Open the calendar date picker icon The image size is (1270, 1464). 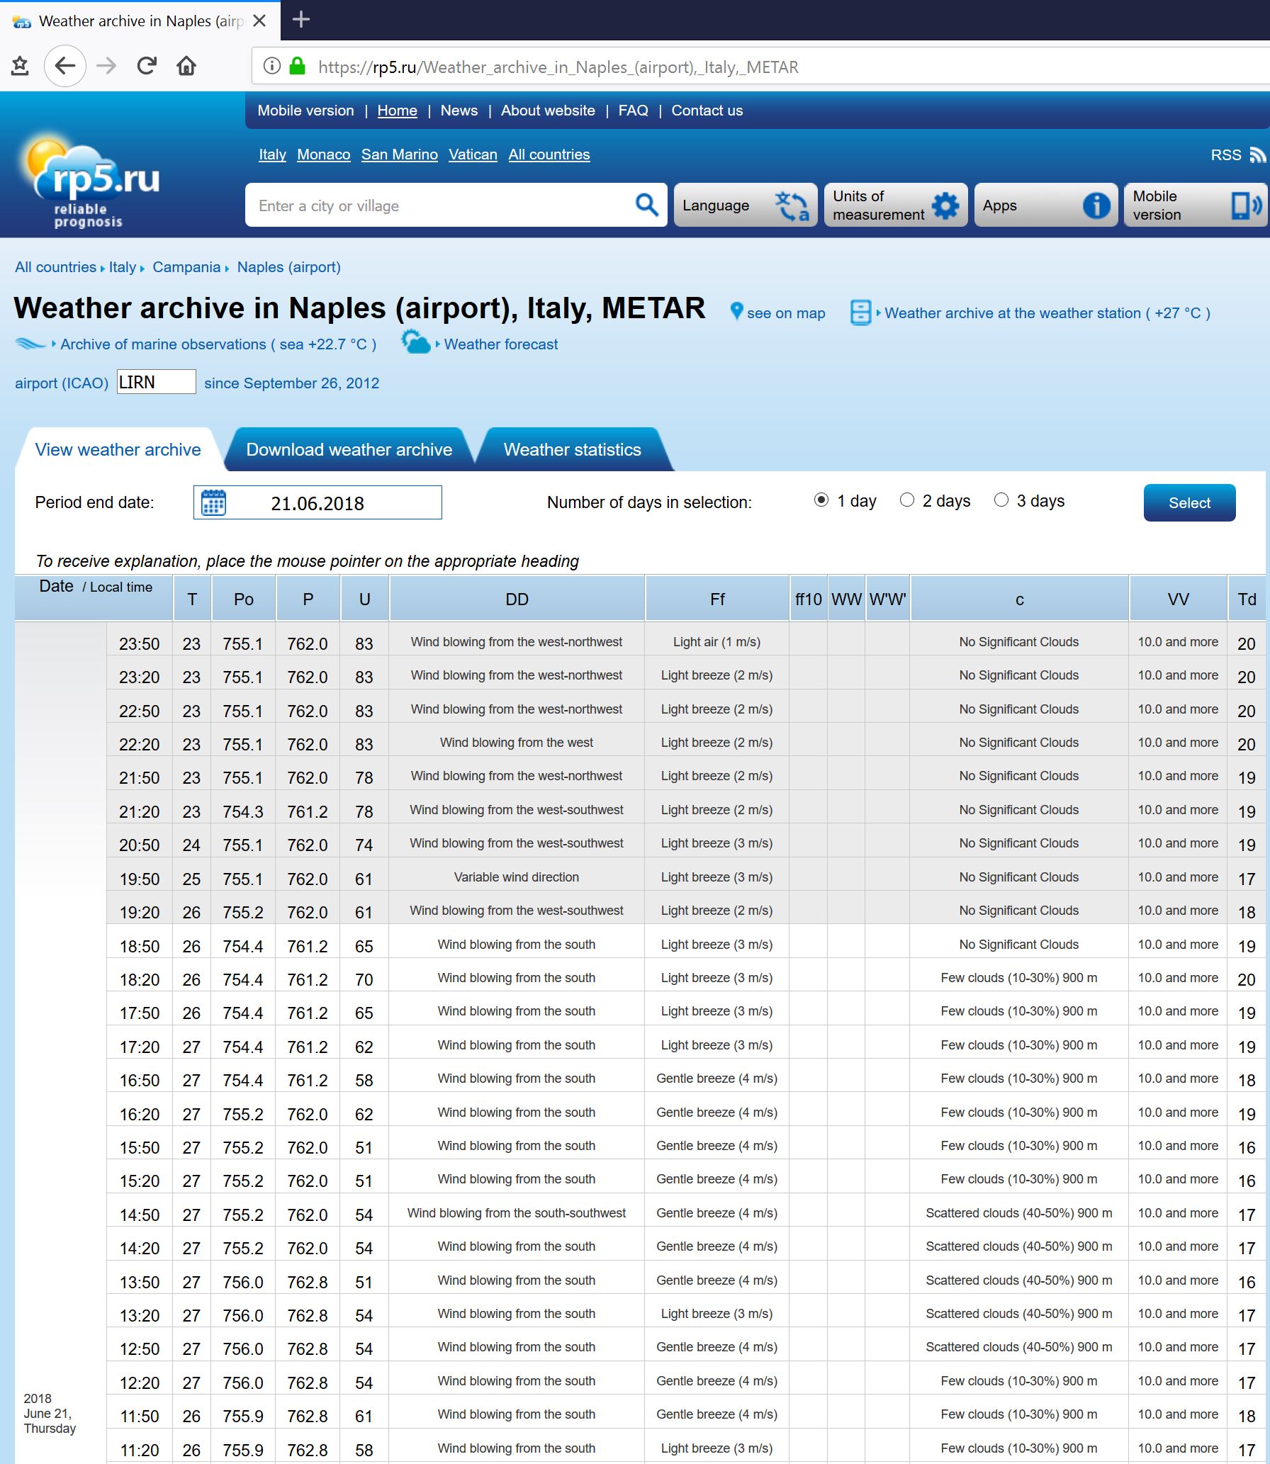pyautogui.click(x=213, y=502)
